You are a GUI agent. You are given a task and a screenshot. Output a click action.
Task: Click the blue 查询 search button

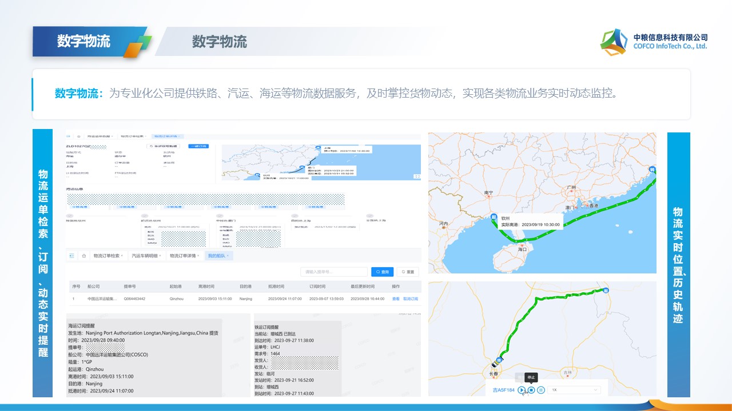(382, 272)
